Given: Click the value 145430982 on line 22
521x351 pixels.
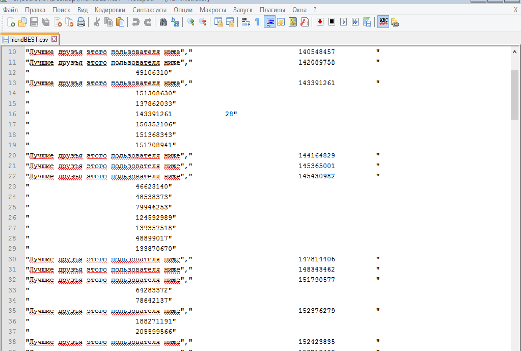Looking at the screenshot, I should pyautogui.click(x=317, y=176).
